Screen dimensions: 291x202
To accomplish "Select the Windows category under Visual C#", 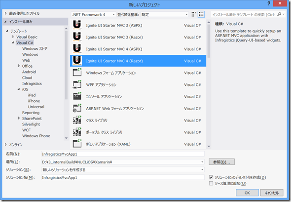I will coord(30,54).
